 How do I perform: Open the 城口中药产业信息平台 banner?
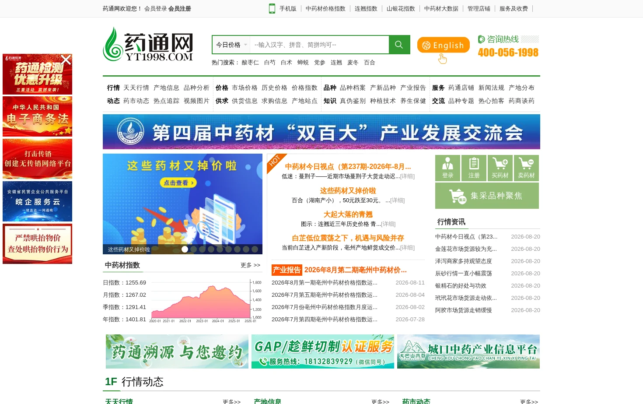tap(468, 351)
